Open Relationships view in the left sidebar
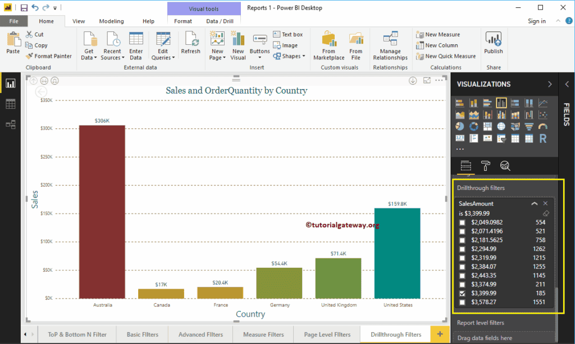Image resolution: width=575 pixels, height=344 pixels. click(x=10, y=124)
